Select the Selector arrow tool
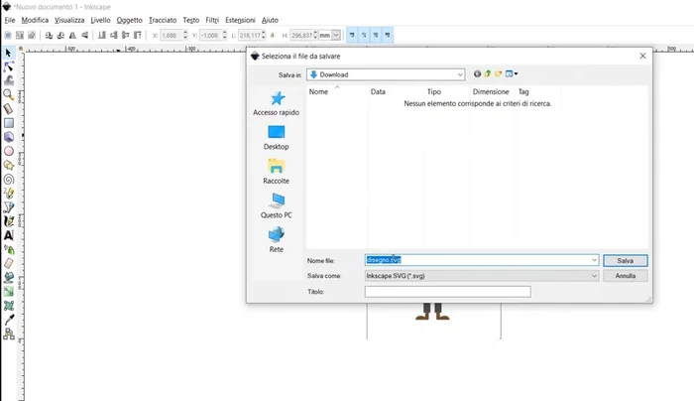 tap(8, 53)
